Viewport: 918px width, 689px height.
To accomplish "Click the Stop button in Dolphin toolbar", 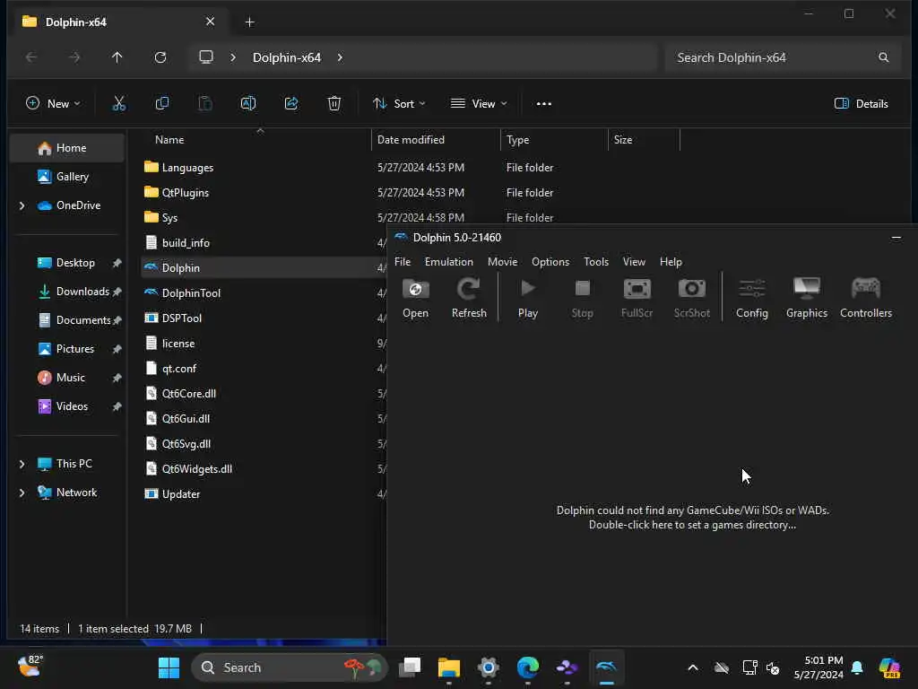I will coord(582,298).
